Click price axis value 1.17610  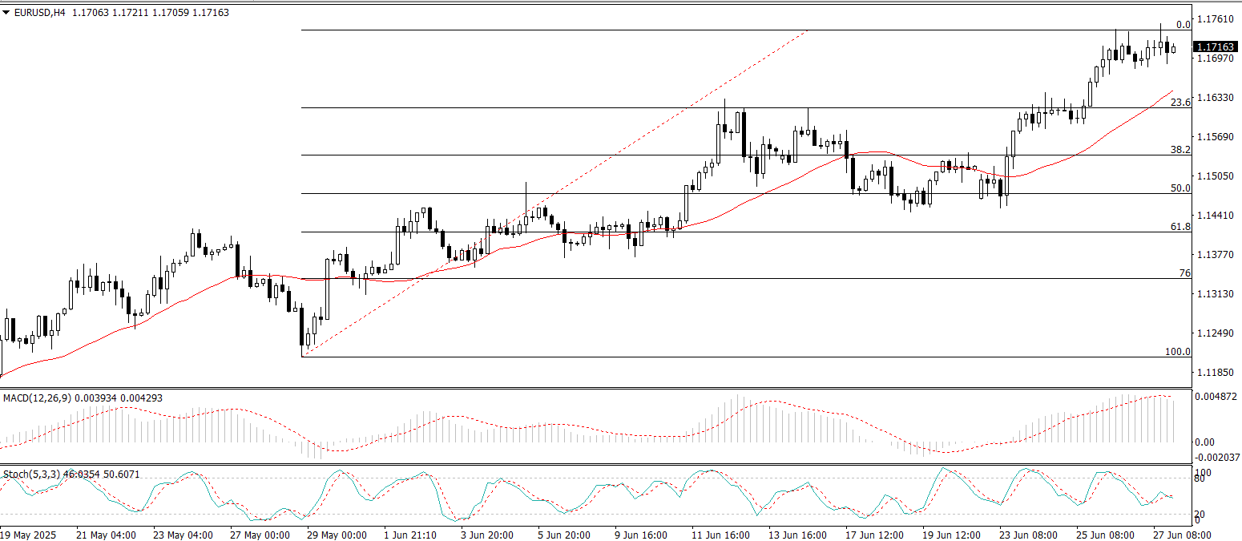(x=1214, y=19)
